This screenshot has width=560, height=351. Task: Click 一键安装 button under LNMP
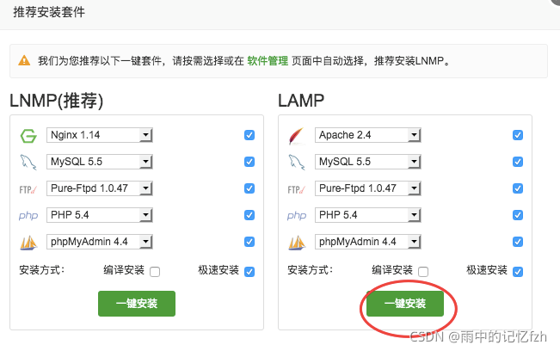[137, 304]
